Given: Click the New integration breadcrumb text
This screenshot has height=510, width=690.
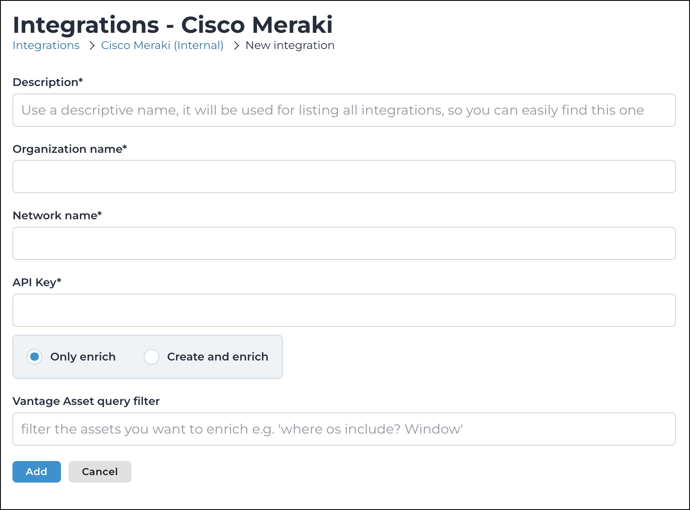Looking at the screenshot, I should (x=290, y=45).
